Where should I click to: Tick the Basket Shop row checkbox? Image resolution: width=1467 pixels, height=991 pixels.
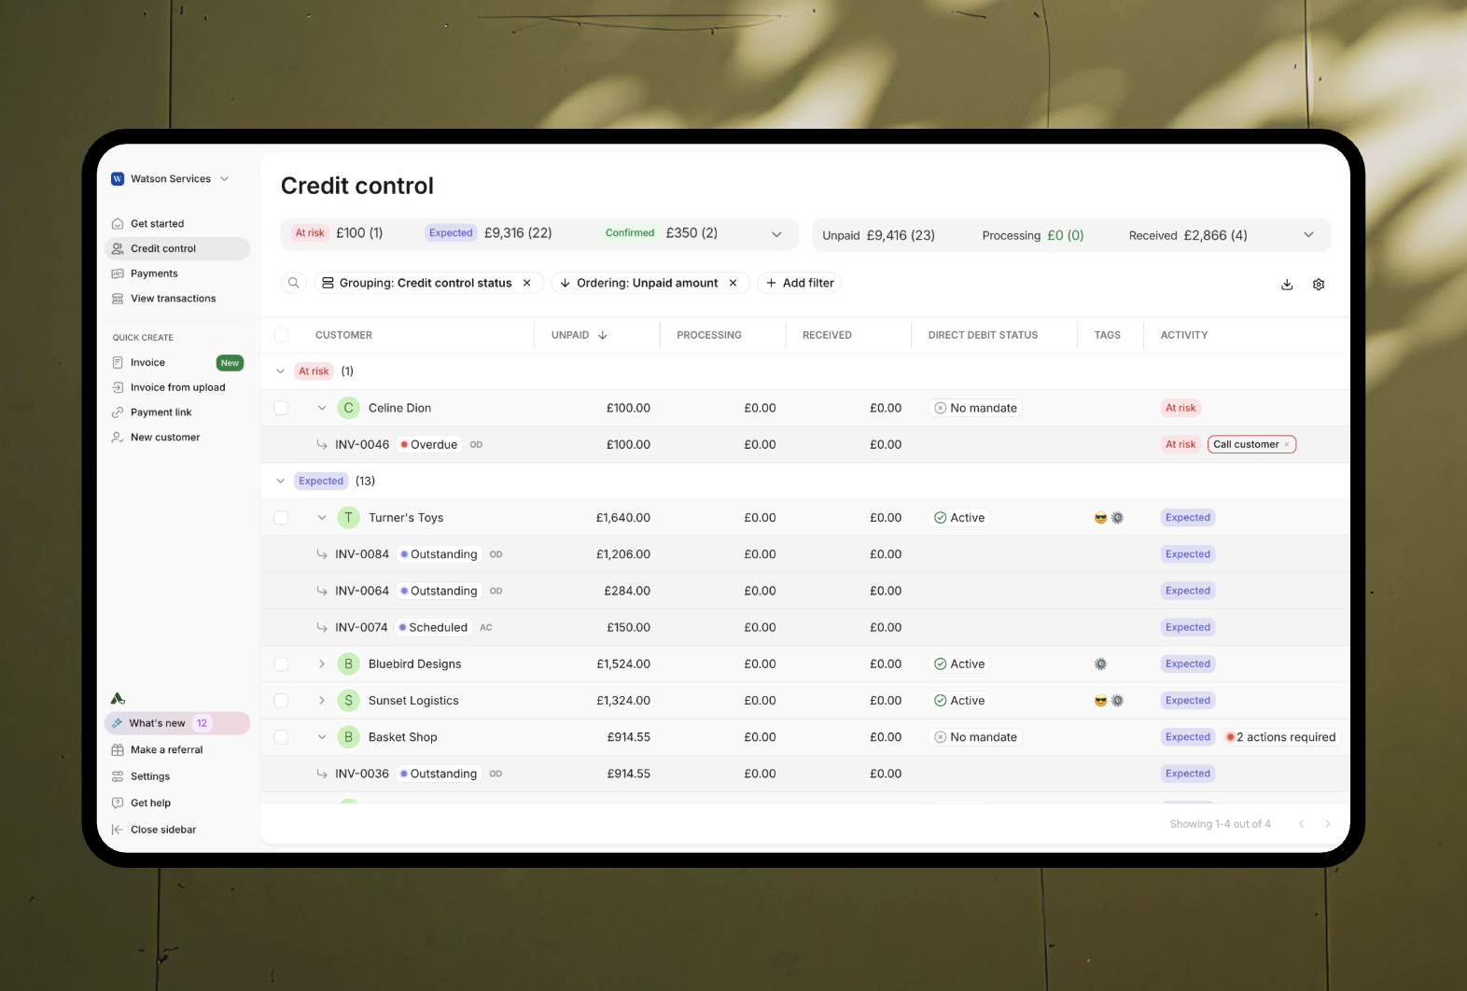[x=281, y=737]
